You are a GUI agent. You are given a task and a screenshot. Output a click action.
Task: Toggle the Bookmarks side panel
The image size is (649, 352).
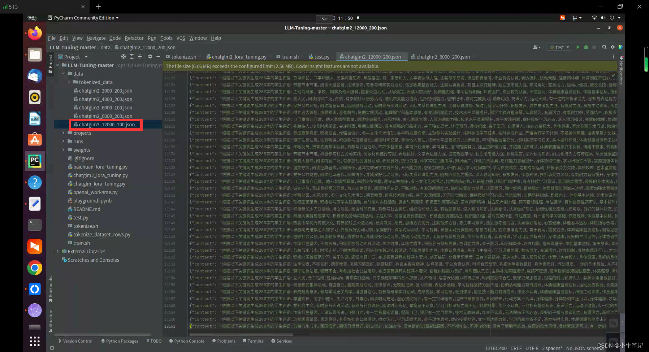[x=50, y=288]
